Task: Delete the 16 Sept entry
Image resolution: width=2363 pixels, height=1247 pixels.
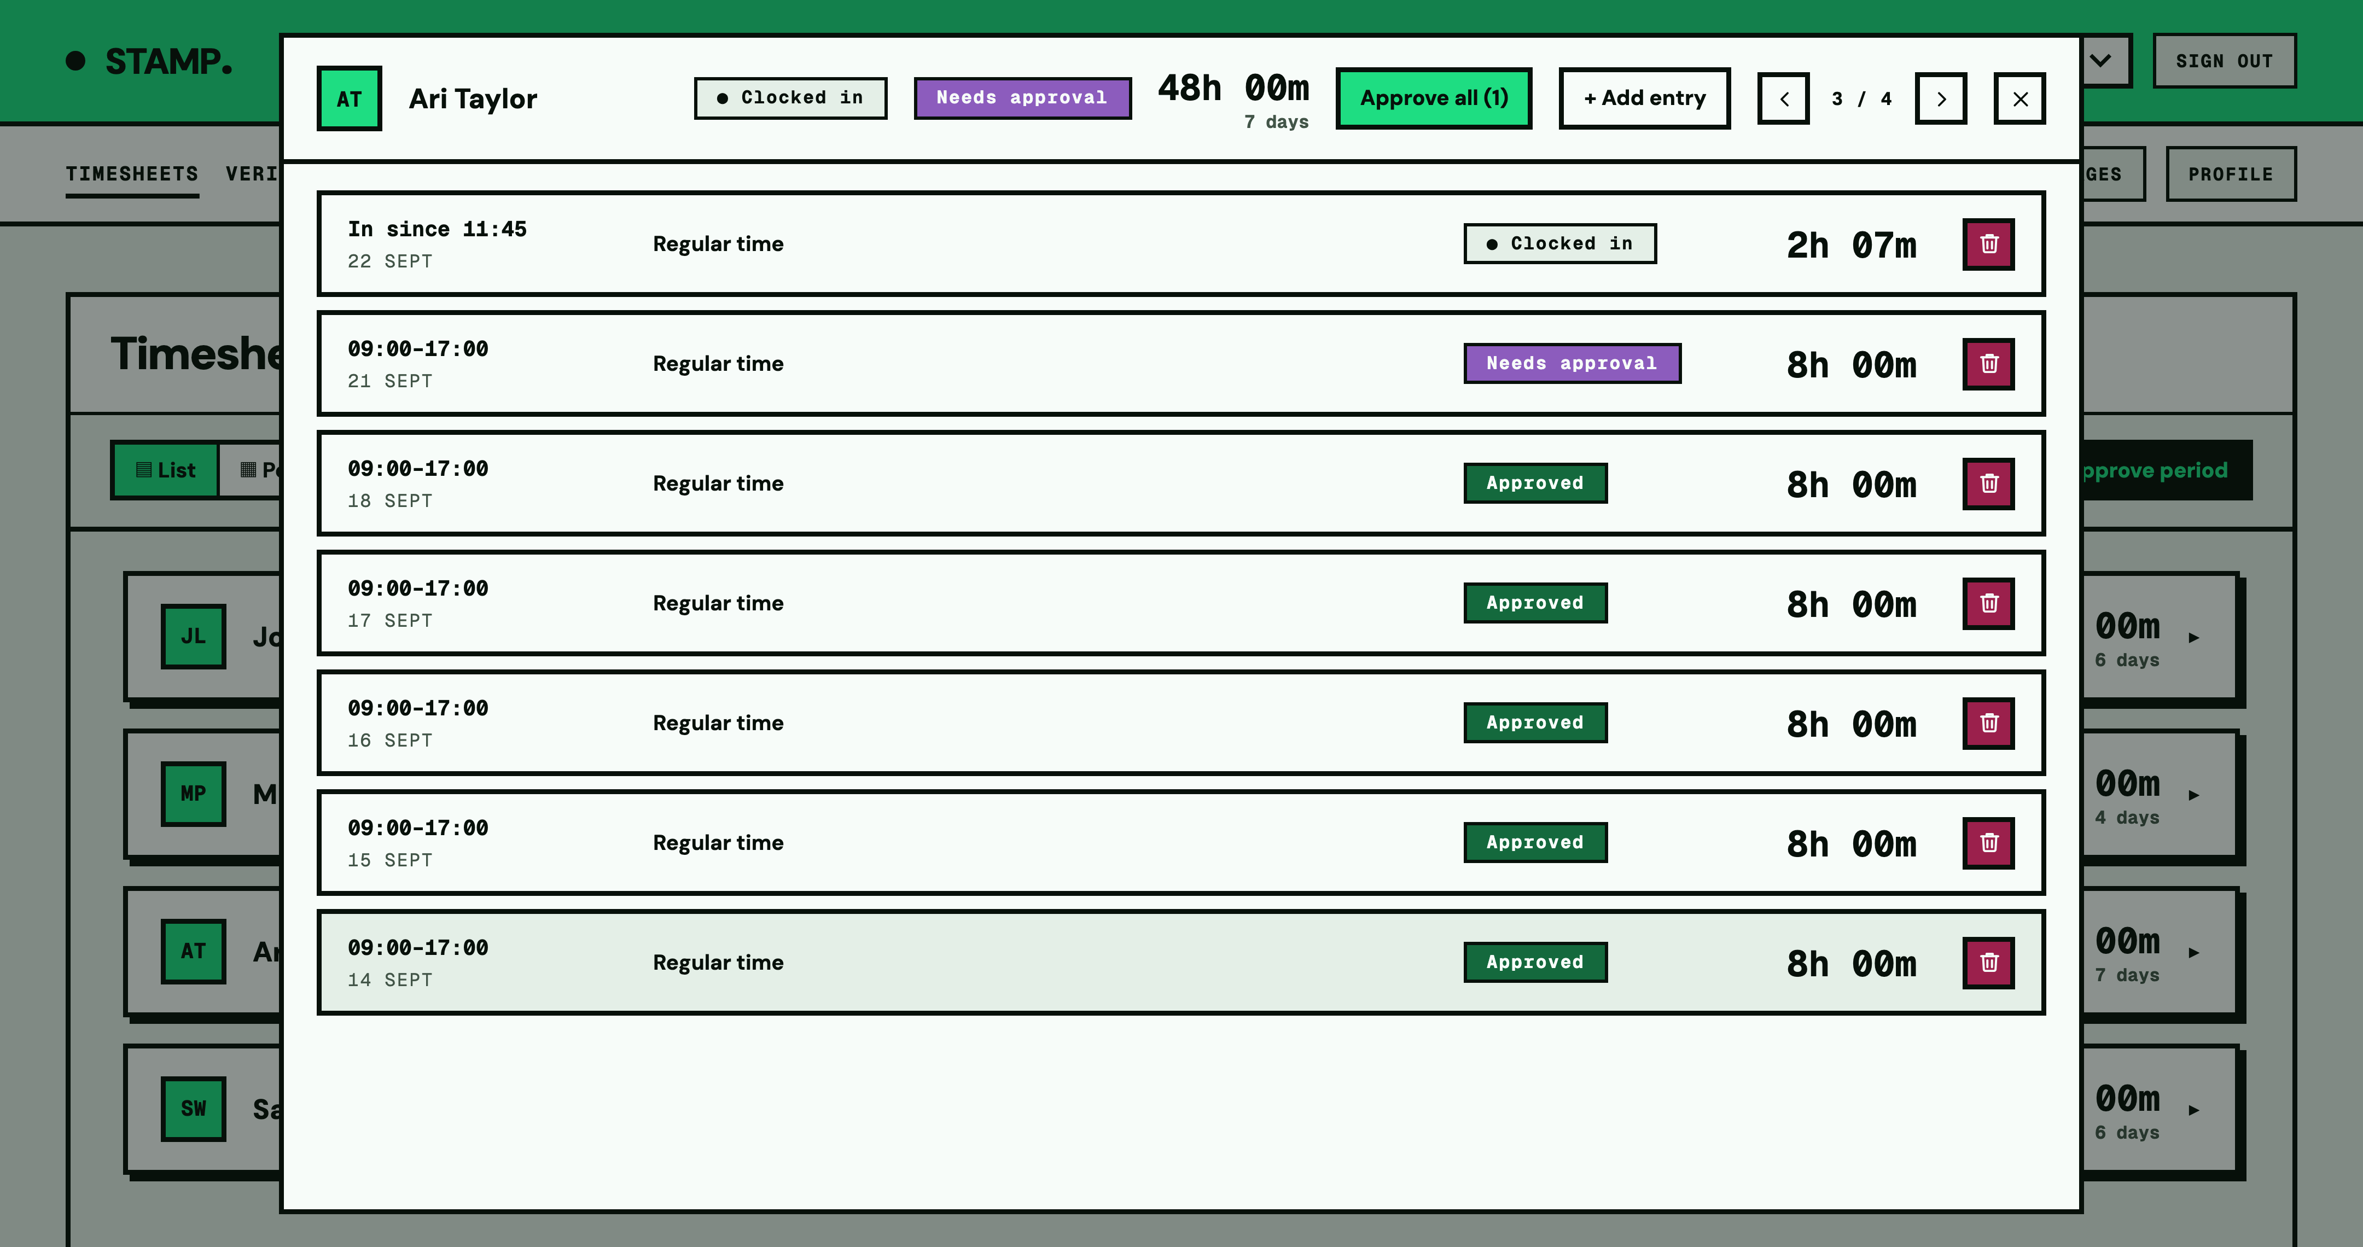Action: coord(1988,724)
